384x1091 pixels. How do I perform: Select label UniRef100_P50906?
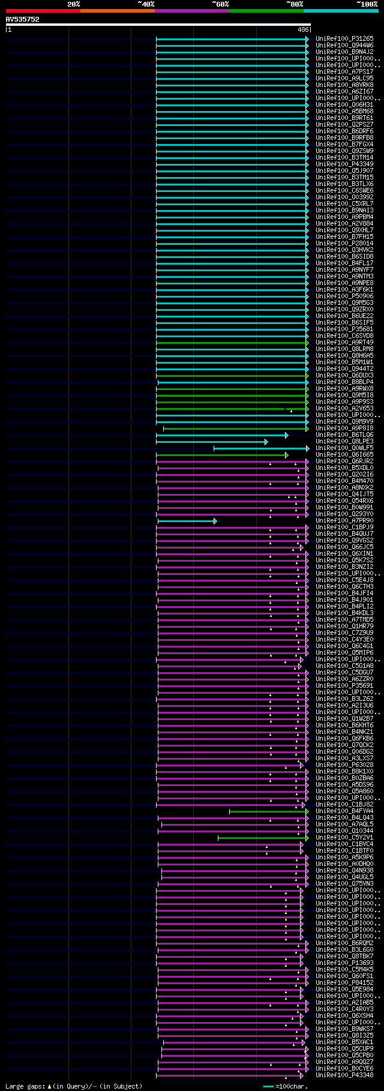344,296
